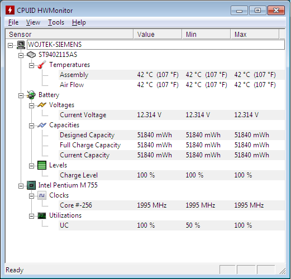
Task: Minimize the HWMonitor window
Action: coord(239,11)
